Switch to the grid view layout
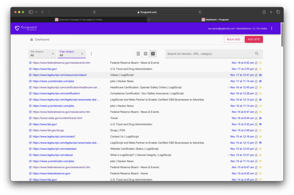The height and width of the screenshot is (195, 294). click(146, 53)
